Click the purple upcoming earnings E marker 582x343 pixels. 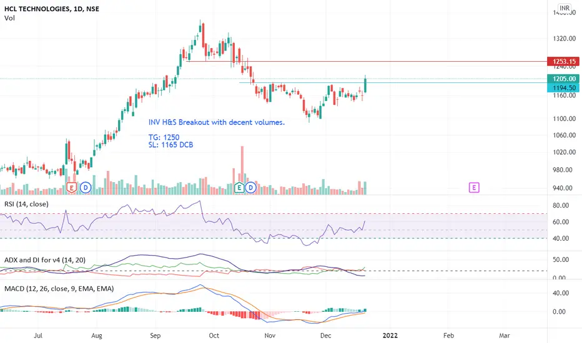coord(474,188)
